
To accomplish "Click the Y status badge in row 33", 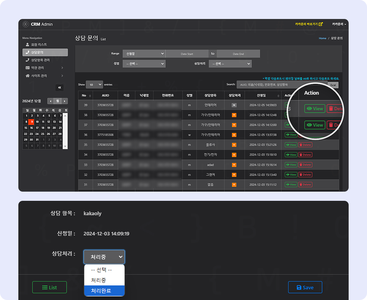I will [x=234, y=165].
